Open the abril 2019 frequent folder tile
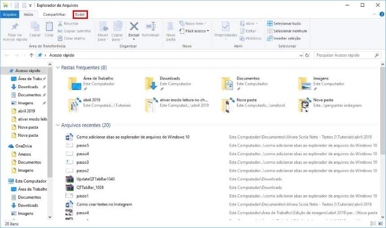The height and width of the screenshot is (228, 386). pos(99,105)
